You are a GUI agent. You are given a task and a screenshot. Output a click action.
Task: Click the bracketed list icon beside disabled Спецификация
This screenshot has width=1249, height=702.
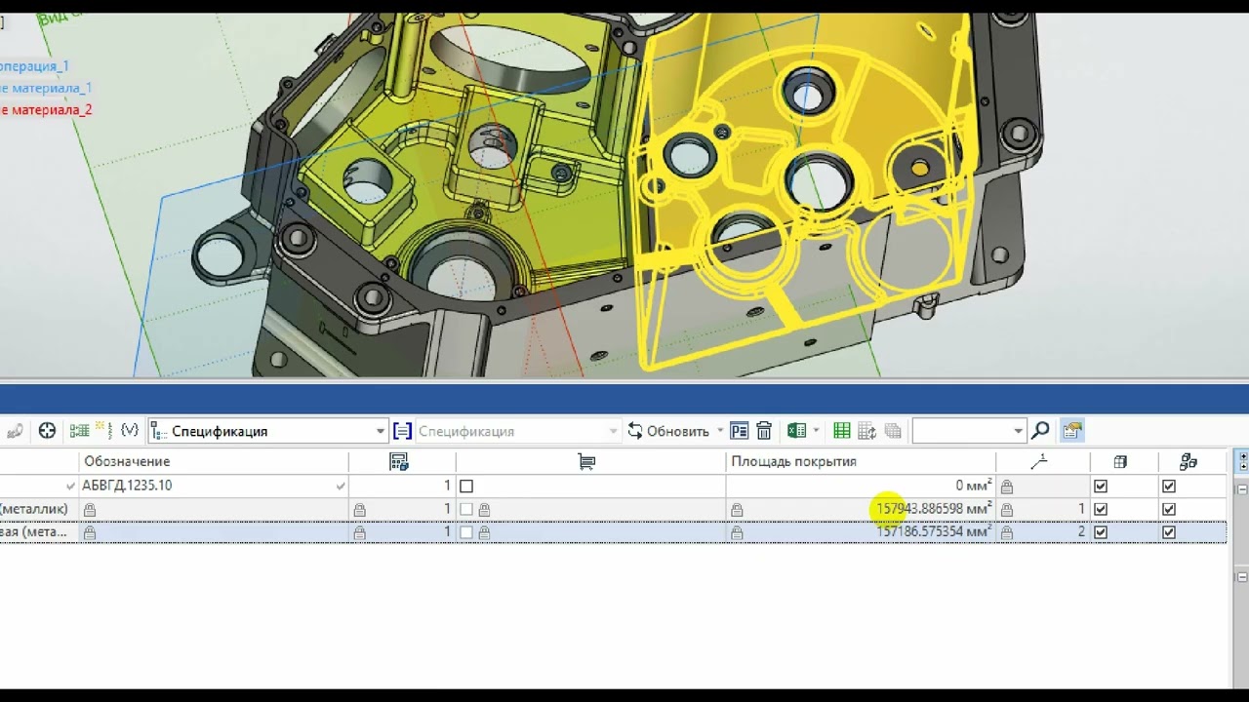pos(402,431)
